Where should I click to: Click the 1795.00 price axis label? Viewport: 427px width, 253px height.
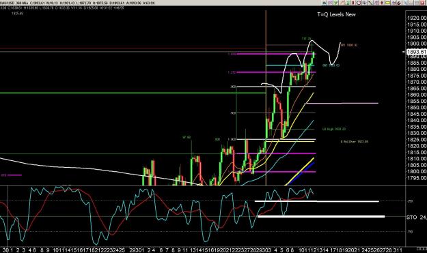click(417, 178)
